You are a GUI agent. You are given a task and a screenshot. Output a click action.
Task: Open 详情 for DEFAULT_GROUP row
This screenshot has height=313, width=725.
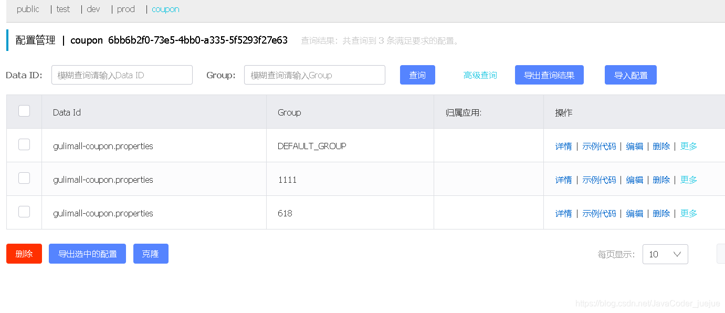pos(563,146)
